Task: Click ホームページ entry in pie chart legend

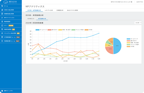Action: tap(132, 39)
